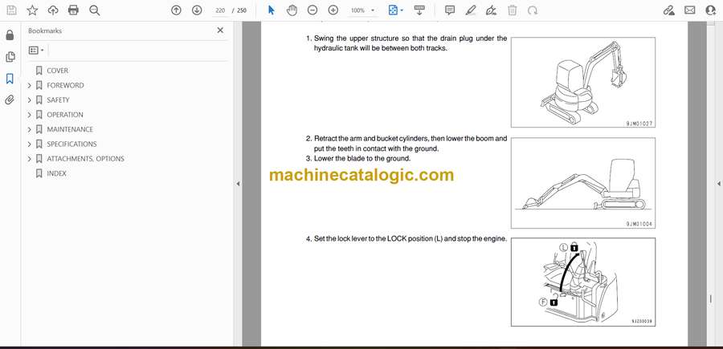This screenshot has width=723, height=349.
Task: Open the 100% zoom level dropdown
Action: 362,10
